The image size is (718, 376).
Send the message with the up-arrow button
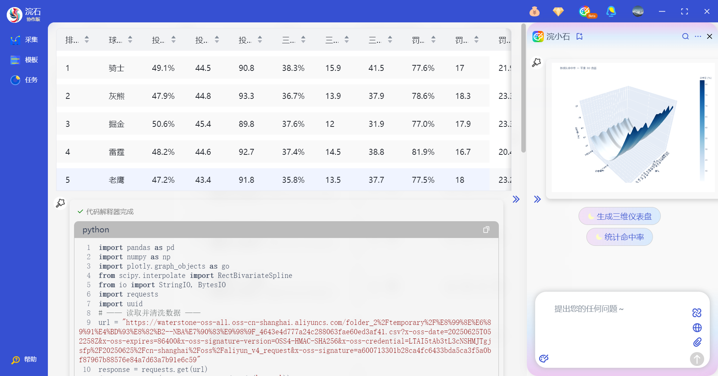[x=697, y=359]
